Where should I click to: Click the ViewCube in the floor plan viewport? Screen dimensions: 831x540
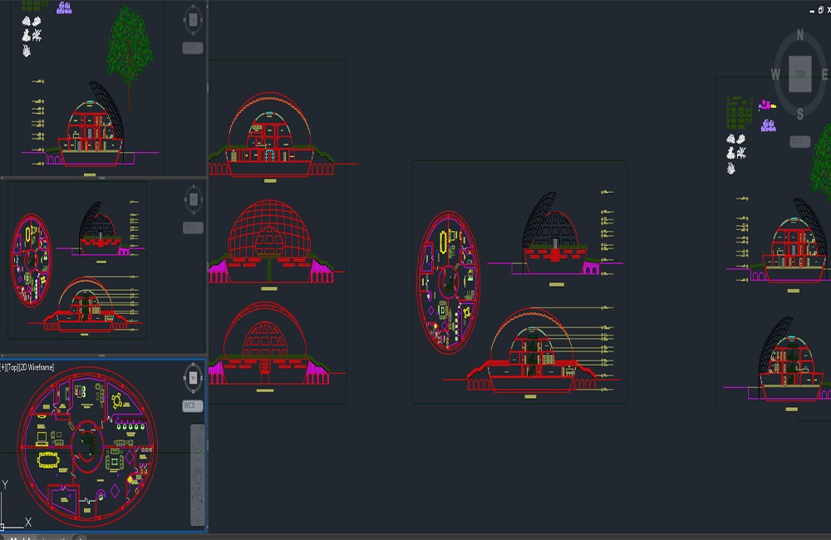point(193,378)
